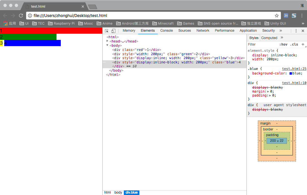Click the browser back arrow
Viewport: 307px width, 195px height.
click(x=5, y=16)
